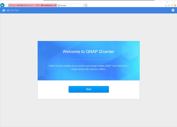Open the browser Home icon
Image resolution: width=177 pixels, height=127 pixels.
click(166, 5)
